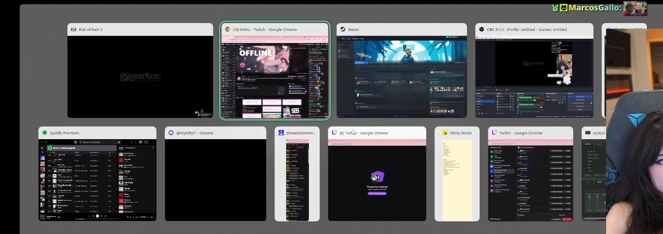Screen dimensions: 663x234
Task: Open the Spotify Premium playlist preview
Action: click(97, 180)
